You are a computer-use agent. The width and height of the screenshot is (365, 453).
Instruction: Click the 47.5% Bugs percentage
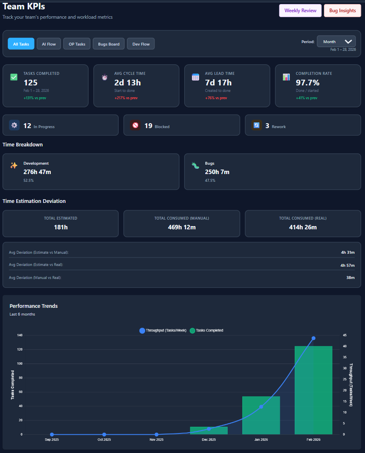tap(210, 180)
